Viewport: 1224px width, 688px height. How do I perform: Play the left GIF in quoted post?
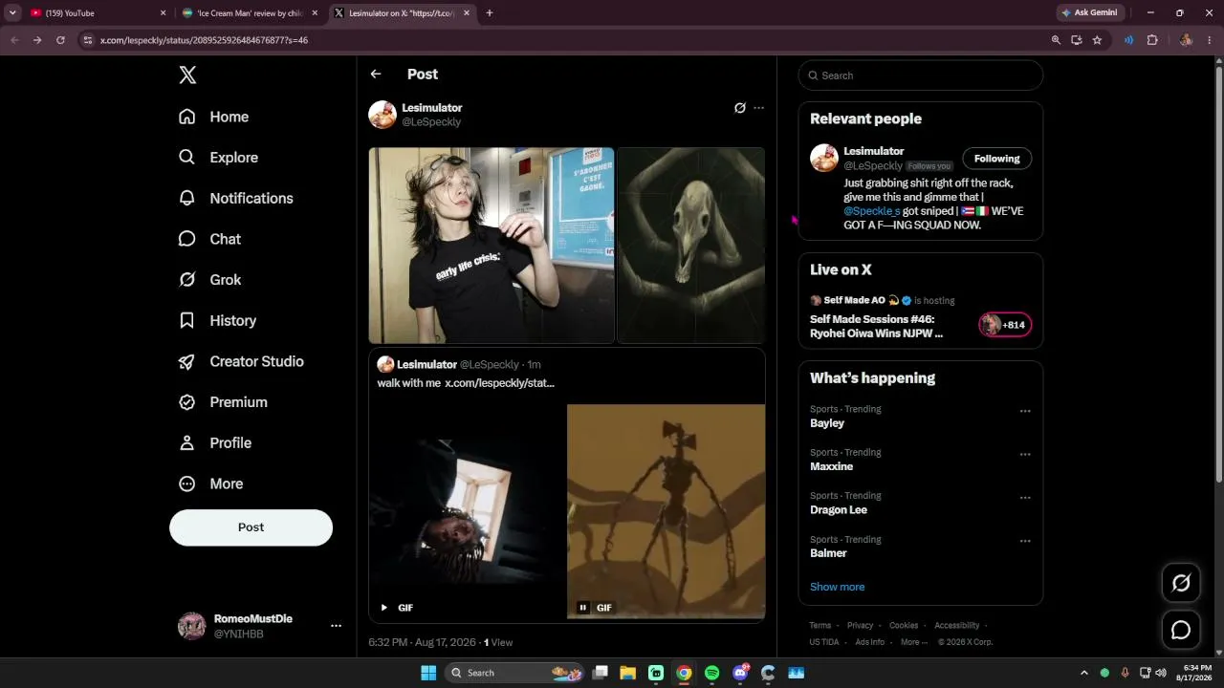pos(384,608)
